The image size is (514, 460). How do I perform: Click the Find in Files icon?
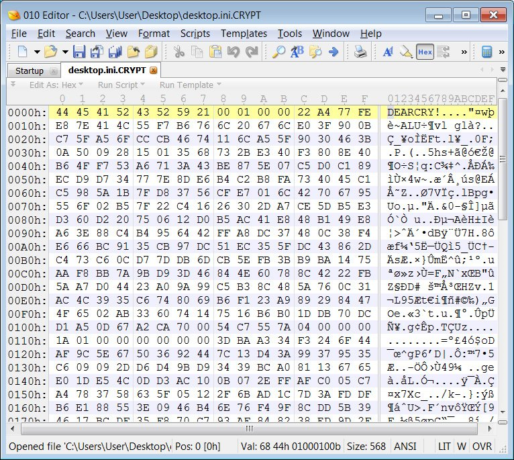(x=315, y=52)
